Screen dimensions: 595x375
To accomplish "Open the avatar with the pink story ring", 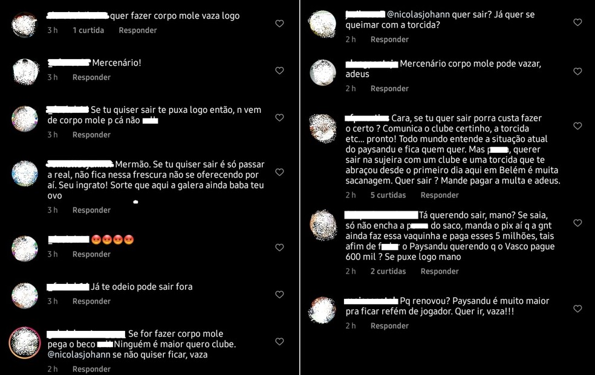I will point(25,343).
